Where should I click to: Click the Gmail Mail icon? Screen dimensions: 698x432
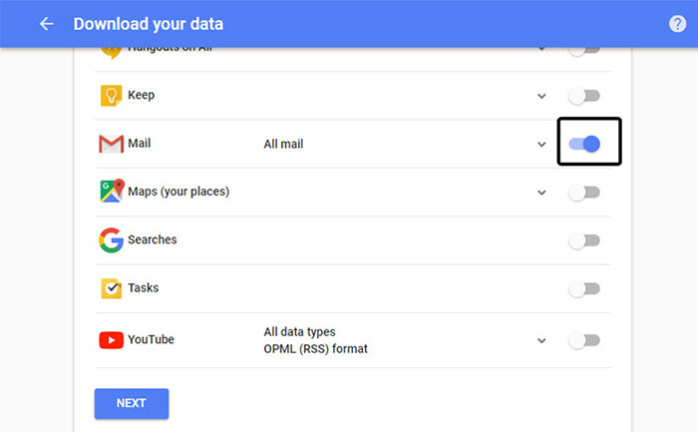click(x=111, y=144)
